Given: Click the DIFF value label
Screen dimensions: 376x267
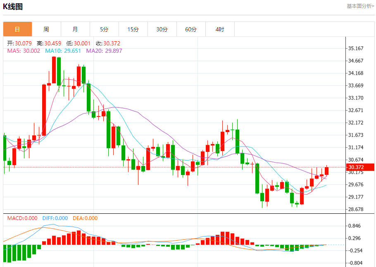Looking at the screenshot, I should click(x=55, y=218).
